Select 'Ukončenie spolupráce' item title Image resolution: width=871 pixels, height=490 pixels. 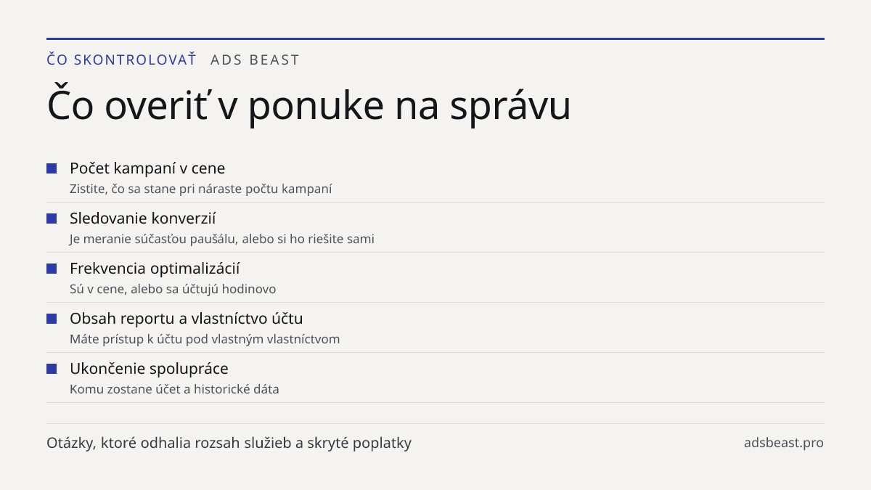click(149, 369)
